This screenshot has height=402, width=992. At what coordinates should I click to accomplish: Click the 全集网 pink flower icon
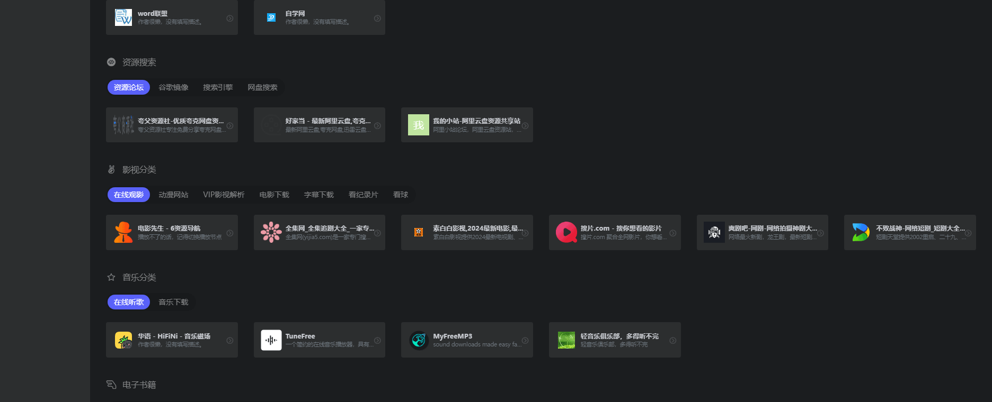pos(271,232)
